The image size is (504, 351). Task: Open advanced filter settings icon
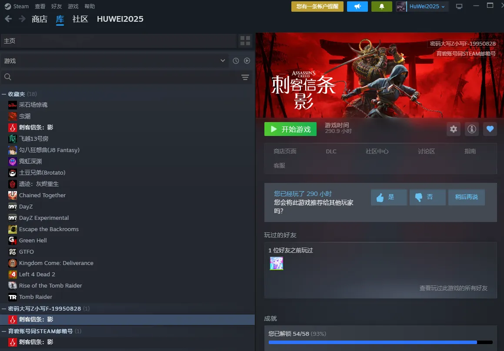coord(245,77)
